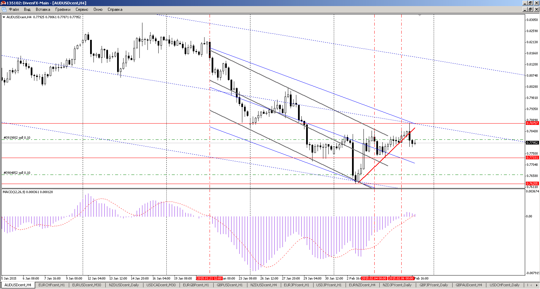Open the Вид menu
Viewport: 540px width, 289px height.
coord(27,9)
